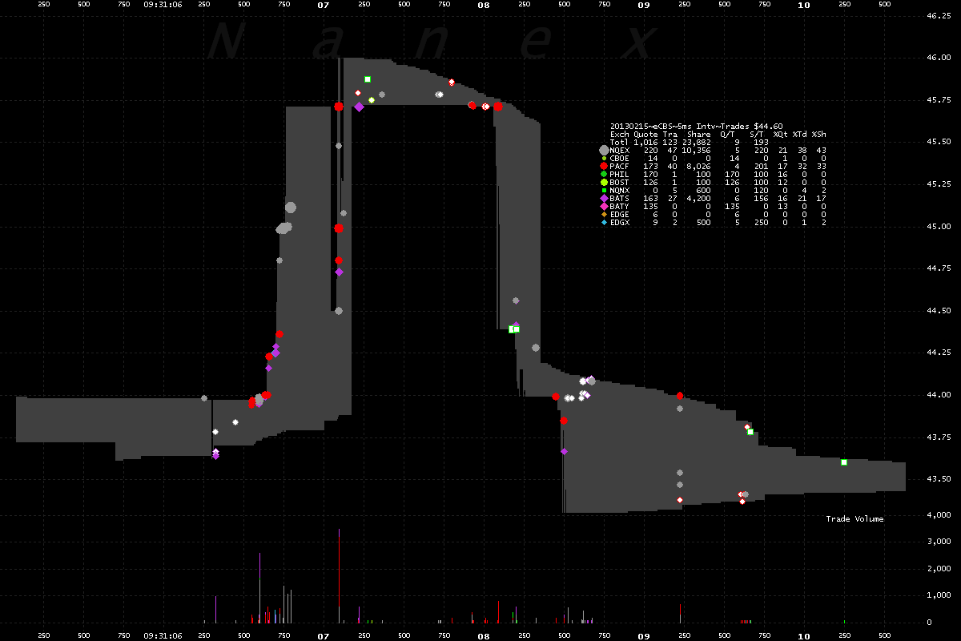
Task: Click the chart title with $44.60
Action: tap(696, 126)
